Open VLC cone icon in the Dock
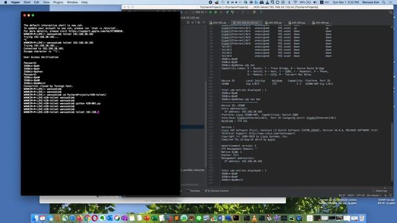 pyautogui.click(x=254, y=218)
